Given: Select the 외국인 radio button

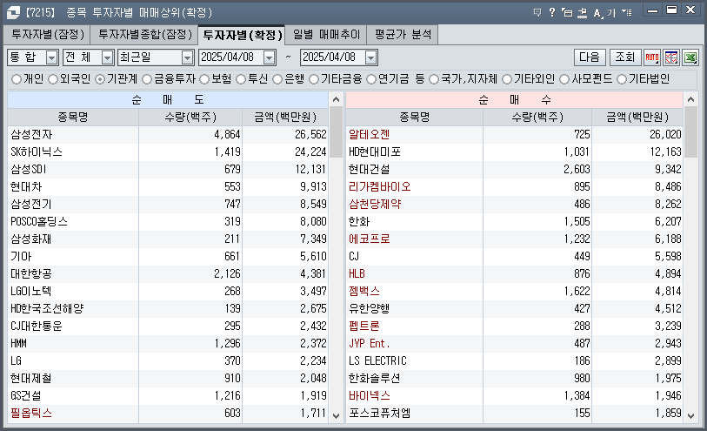Looking at the screenshot, I should click(53, 79).
